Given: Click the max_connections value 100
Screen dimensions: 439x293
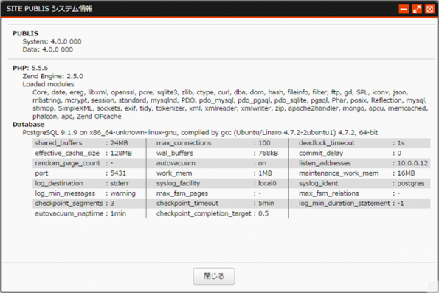Looking at the screenshot, I should (264, 143).
